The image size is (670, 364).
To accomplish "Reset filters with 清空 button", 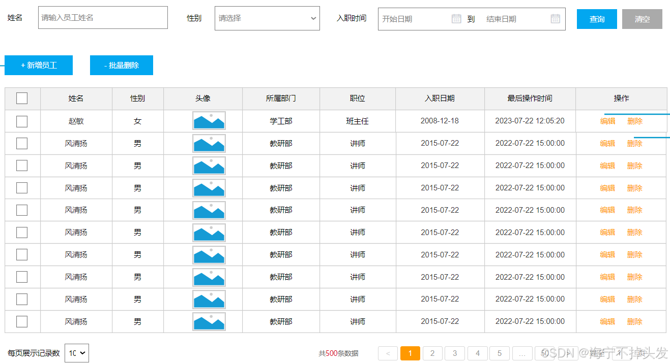I will [x=642, y=19].
